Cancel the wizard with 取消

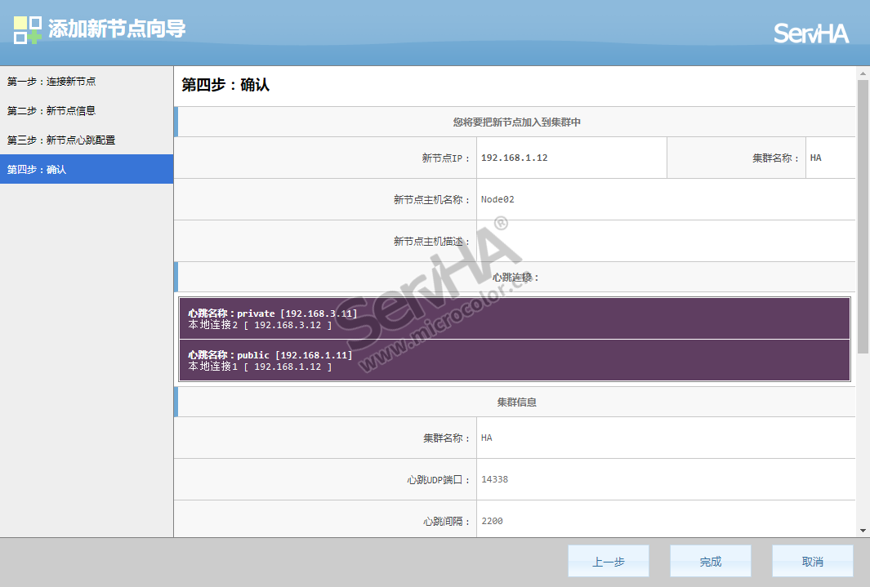(x=812, y=562)
